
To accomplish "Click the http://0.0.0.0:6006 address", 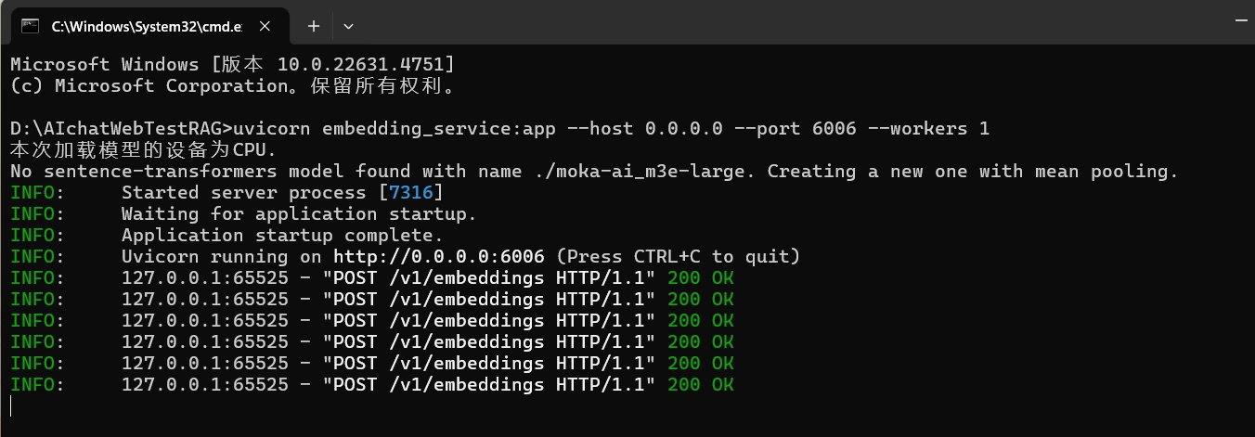I will (x=439, y=256).
